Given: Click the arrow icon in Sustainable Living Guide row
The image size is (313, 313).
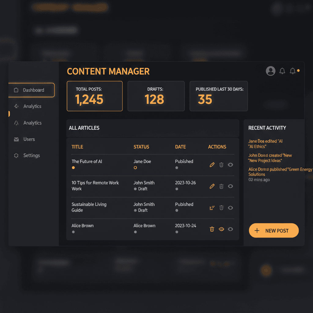Looking at the screenshot, I should click(x=212, y=208).
